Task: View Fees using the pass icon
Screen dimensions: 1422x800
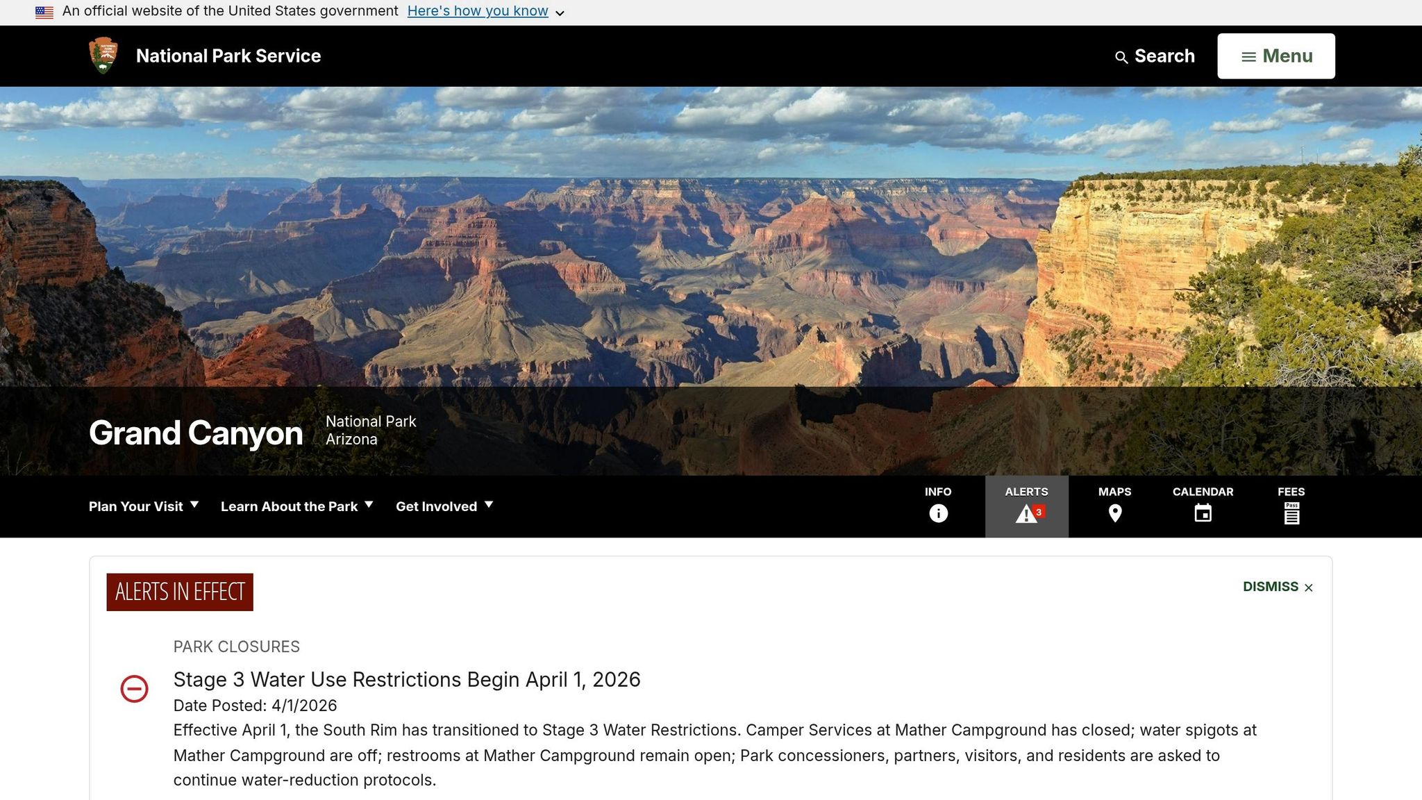Action: (x=1291, y=514)
